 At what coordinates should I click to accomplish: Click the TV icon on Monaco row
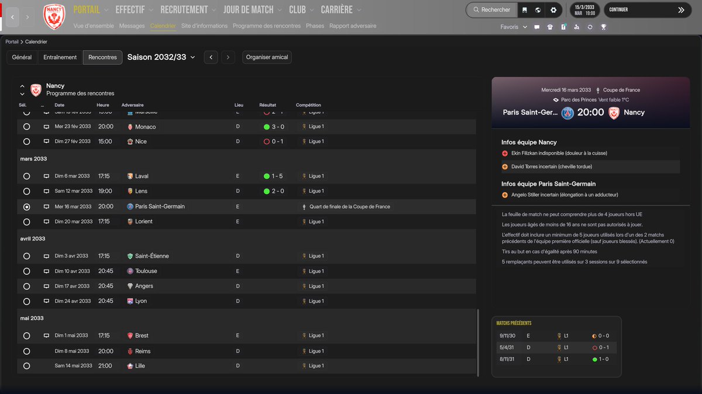click(x=46, y=127)
